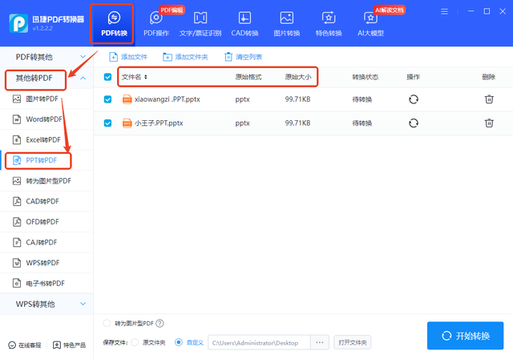The width and height of the screenshot is (513, 359).
Task: Click 添加文件夹 toolbar button
Action: click(185, 57)
